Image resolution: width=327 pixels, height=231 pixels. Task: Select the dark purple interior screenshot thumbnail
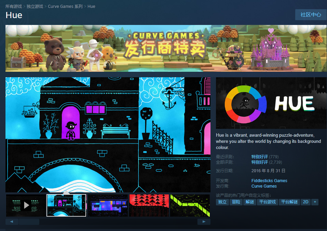[108, 205]
